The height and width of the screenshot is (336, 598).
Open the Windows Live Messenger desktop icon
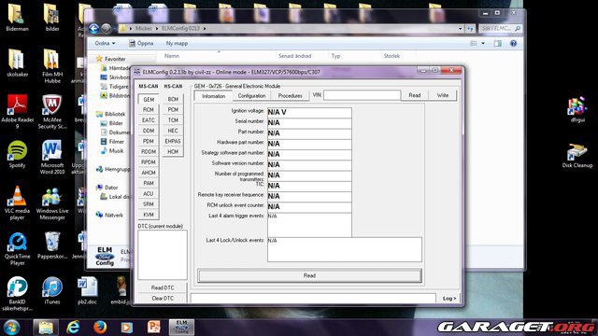coord(52,203)
